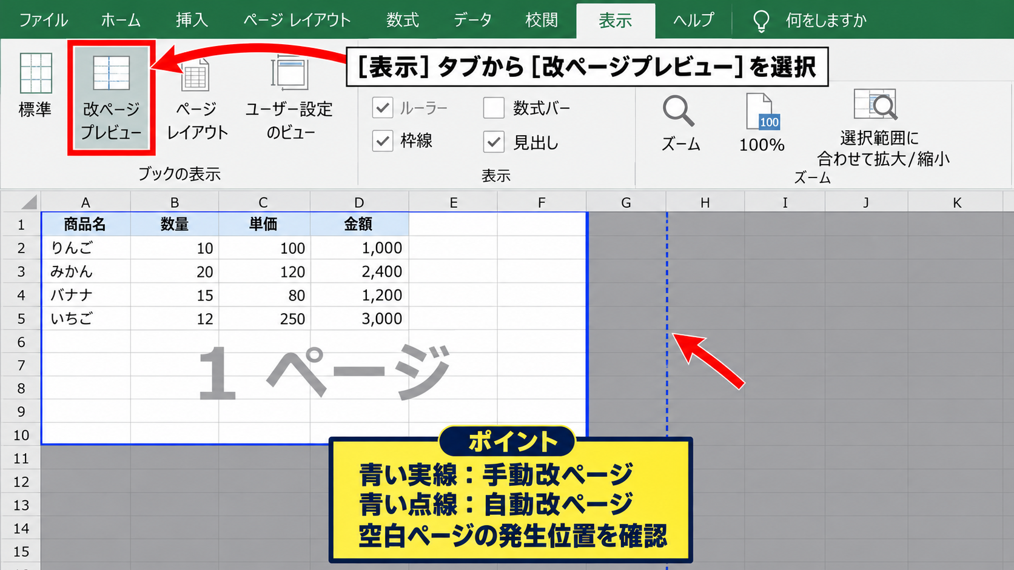Uncheck the 見出し headings checkbox

494,142
